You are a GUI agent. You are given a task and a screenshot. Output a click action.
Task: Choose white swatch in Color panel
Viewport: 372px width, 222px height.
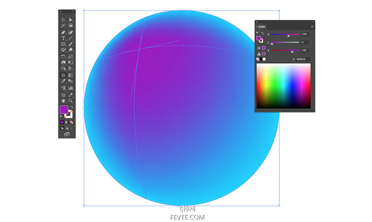(x=264, y=59)
